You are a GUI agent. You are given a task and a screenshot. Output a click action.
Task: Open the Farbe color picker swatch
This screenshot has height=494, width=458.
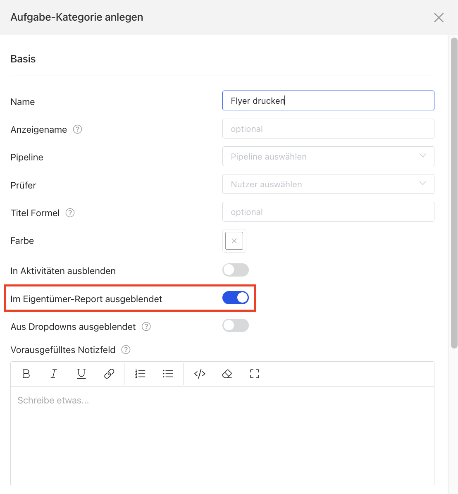tap(234, 241)
